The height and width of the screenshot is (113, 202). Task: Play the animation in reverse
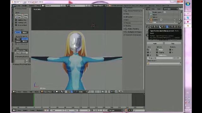(x=99, y=110)
